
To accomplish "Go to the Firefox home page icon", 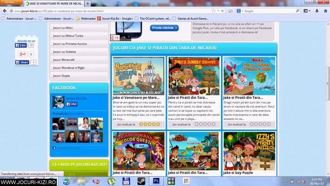I will 325,11.
